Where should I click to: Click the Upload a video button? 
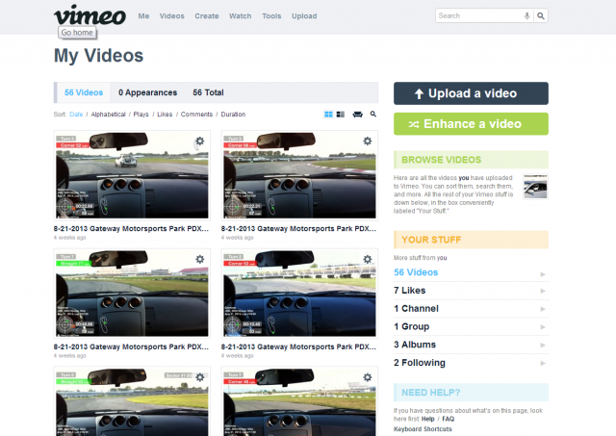[471, 93]
